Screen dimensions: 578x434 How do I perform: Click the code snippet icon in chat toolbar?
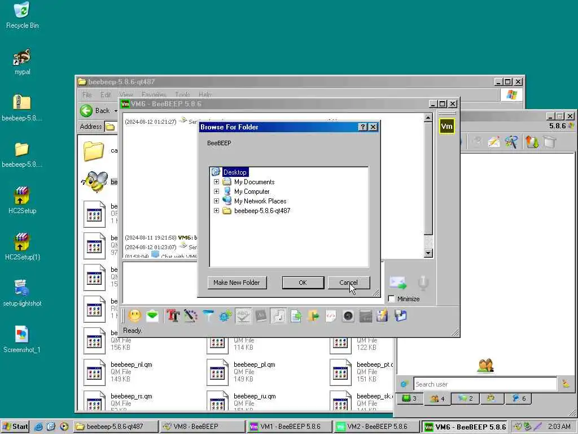[x=331, y=316]
